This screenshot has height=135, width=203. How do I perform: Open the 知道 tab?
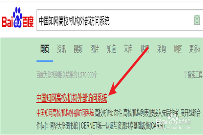(x=111, y=49)
